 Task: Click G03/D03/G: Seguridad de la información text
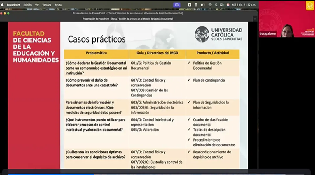click(x=152, y=110)
